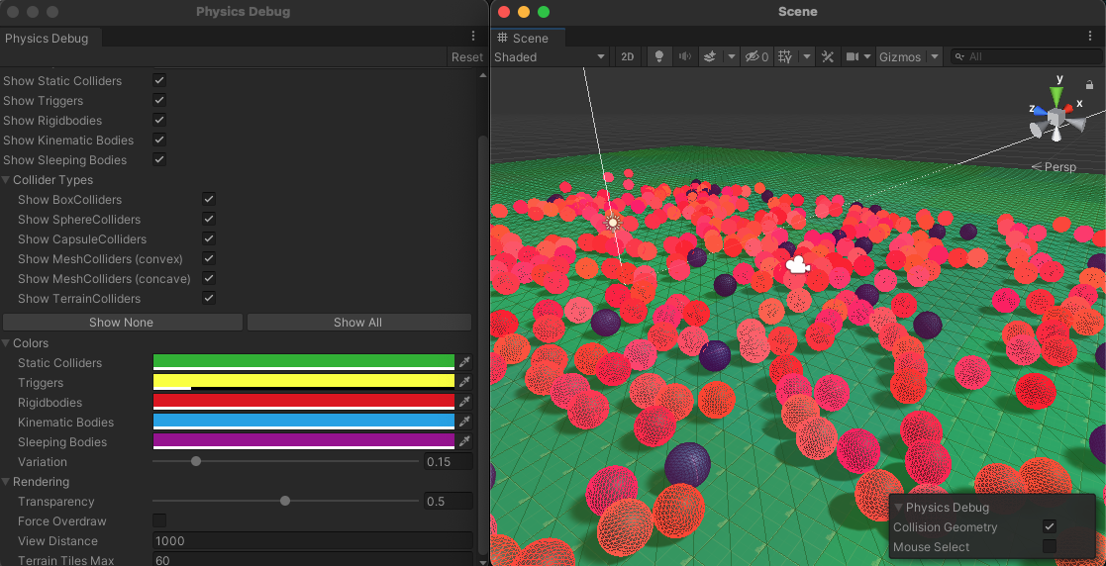Select the Physics Debug tab
Image resolution: width=1106 pixels, height=566 pixels.
pyautogui.click(x=47, y=38)
